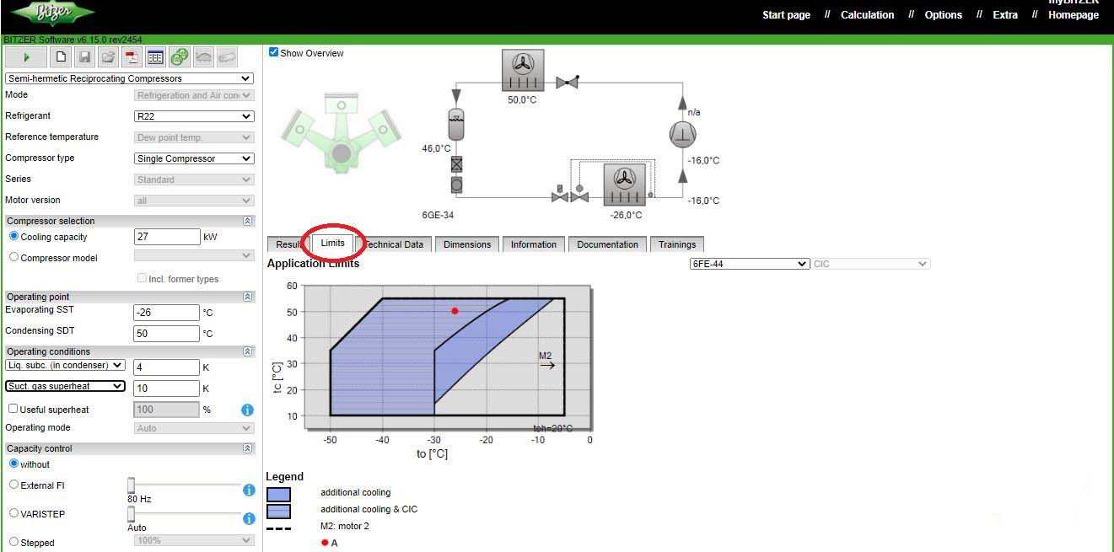Click the BITZER logo
1114x552 pixels.
53,13
